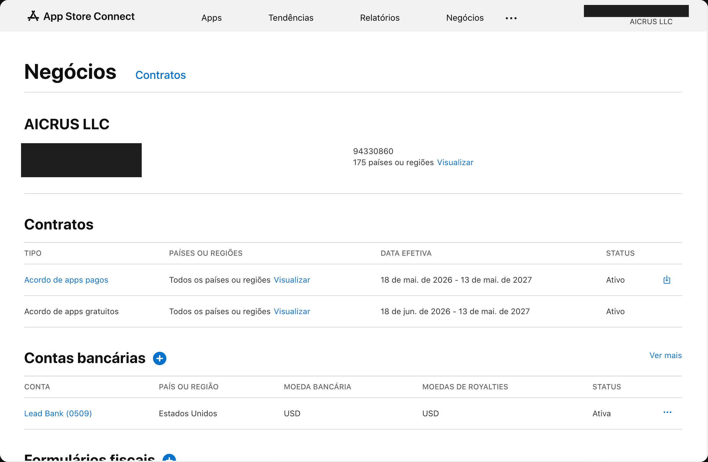This screenshot has width=708, height=462.
Task: Click the PAÍS OU REGIÃO column header
Action: click(x=189, y=387)
